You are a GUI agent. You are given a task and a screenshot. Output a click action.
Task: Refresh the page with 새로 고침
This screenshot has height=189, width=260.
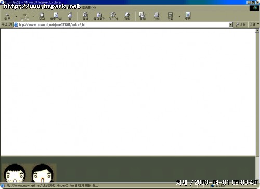click(56, 17)
